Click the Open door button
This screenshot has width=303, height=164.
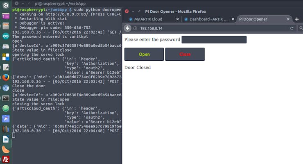click(144, 55)
